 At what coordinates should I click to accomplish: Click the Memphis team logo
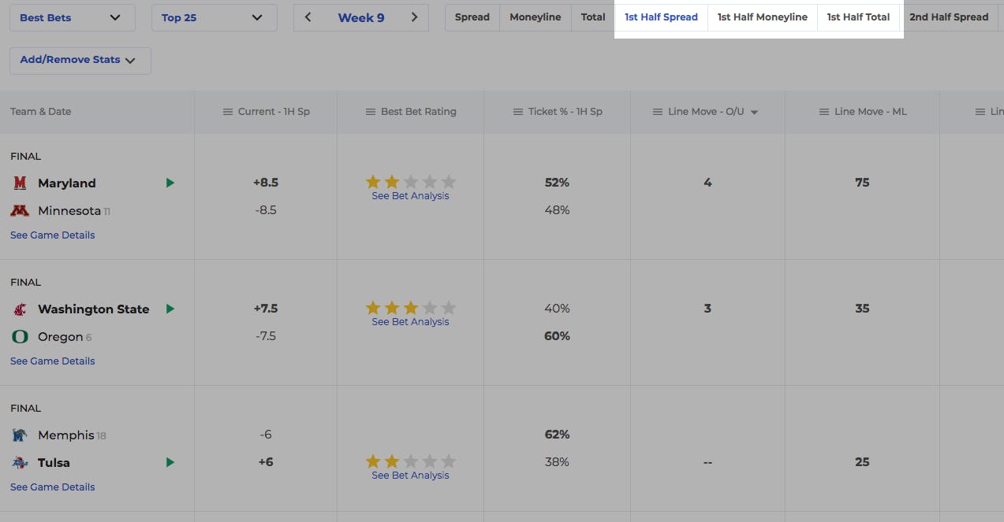[x=20, y=435]
